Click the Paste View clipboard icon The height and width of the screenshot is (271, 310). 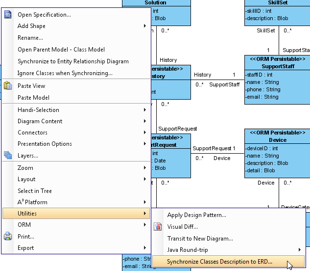click(x=8, y=85)
